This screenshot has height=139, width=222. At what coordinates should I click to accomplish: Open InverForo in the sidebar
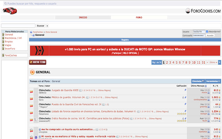pos(10,49)
